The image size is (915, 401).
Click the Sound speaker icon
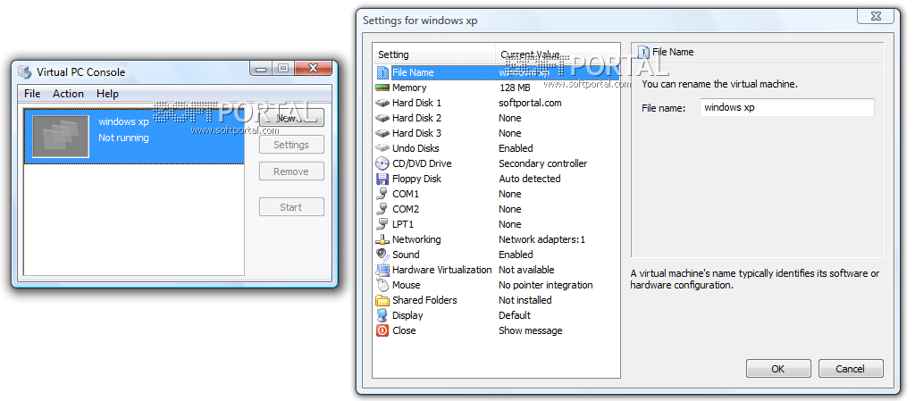382,255
